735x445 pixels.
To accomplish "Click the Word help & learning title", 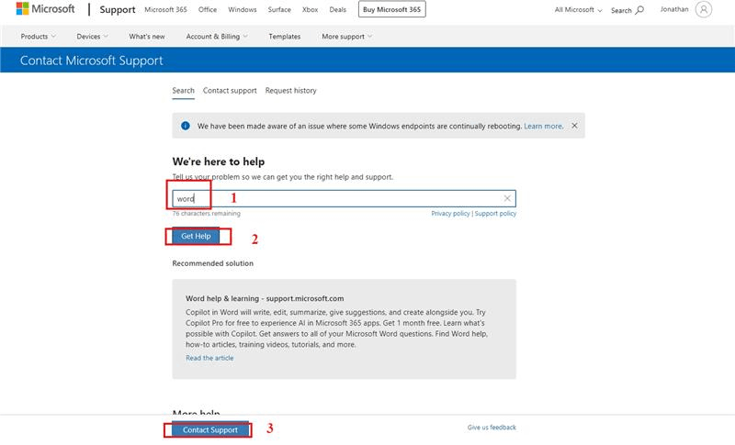I will [x=265, y=298].
